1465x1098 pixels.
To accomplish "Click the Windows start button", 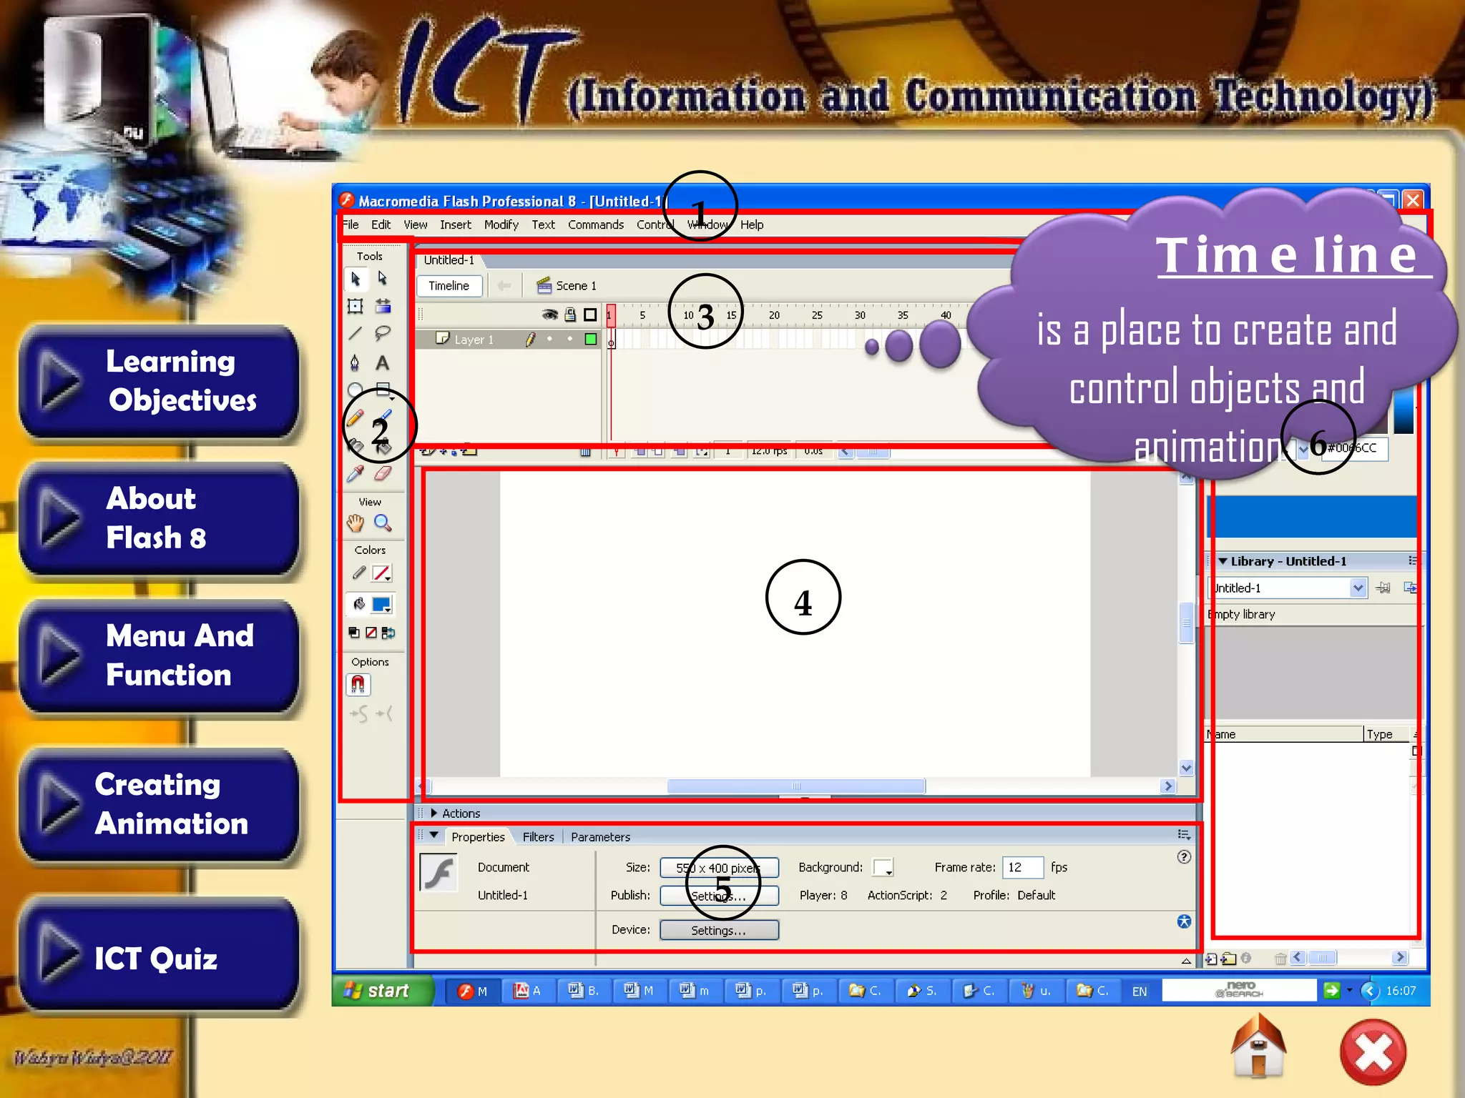I will point(384,991).
